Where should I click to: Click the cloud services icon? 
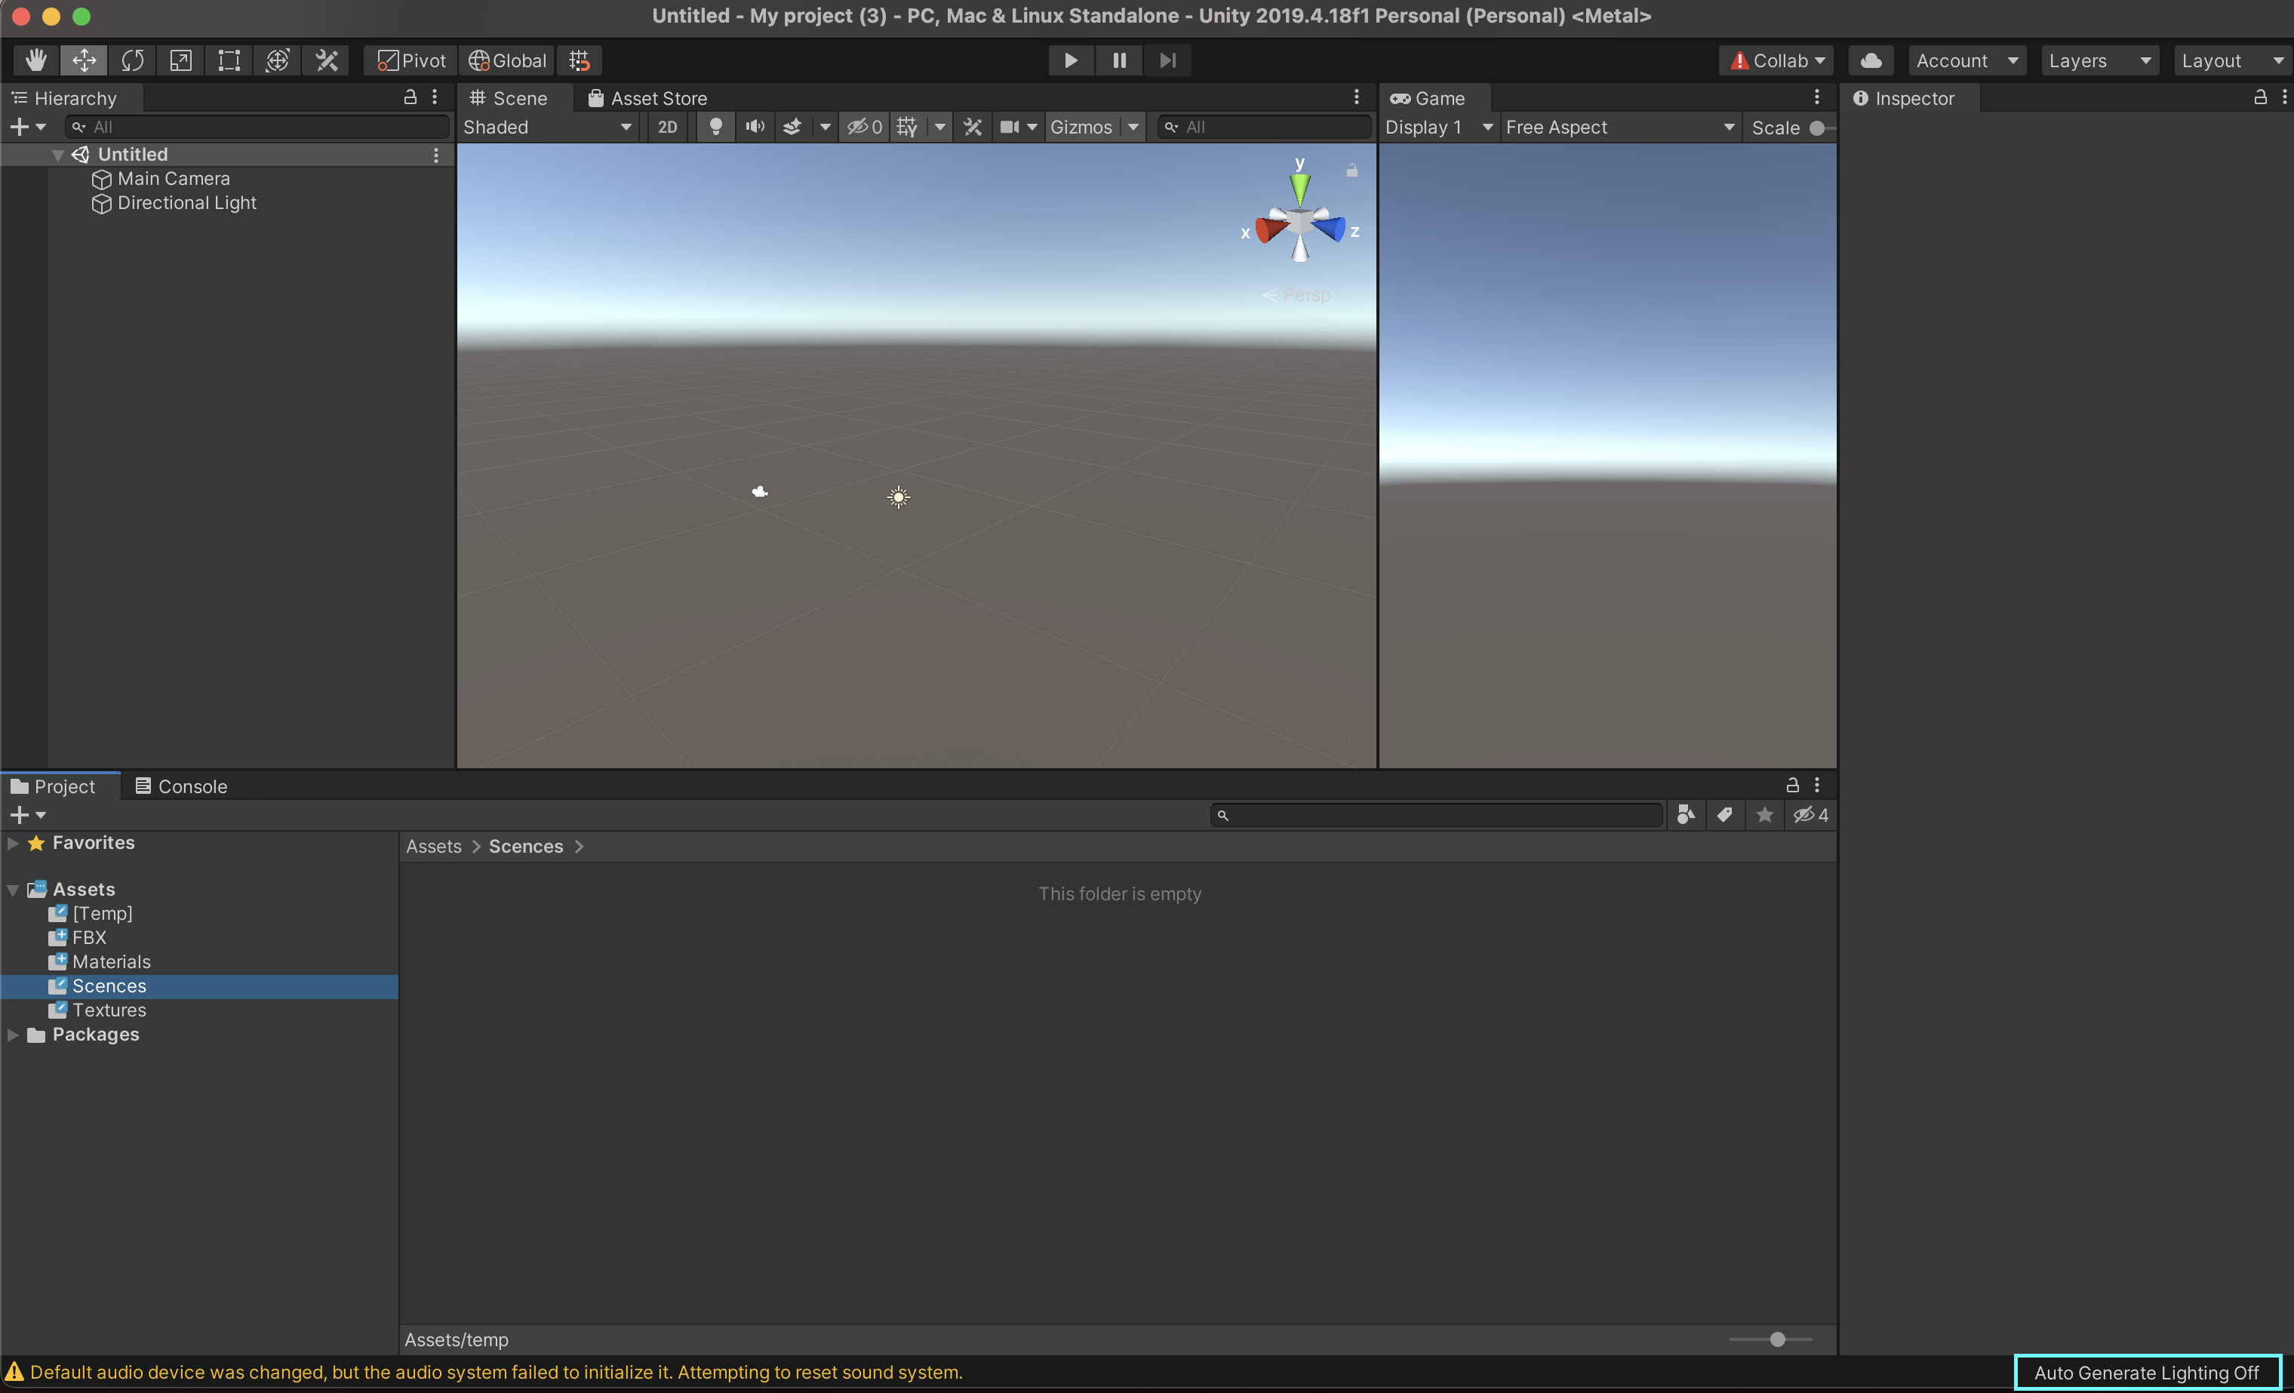coord(1871,60)
